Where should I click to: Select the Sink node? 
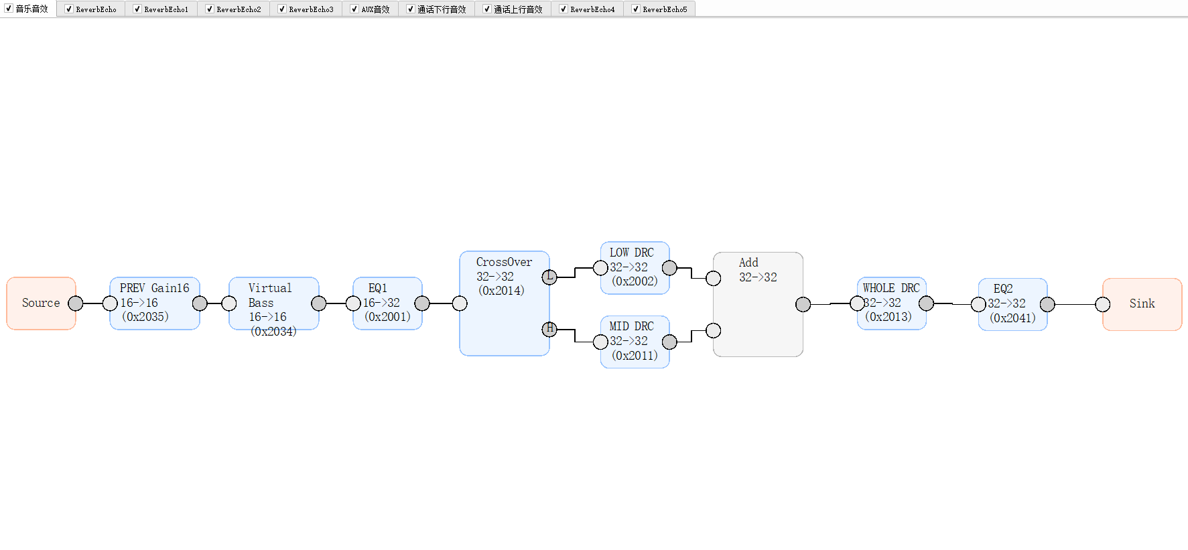point(1142,304)
